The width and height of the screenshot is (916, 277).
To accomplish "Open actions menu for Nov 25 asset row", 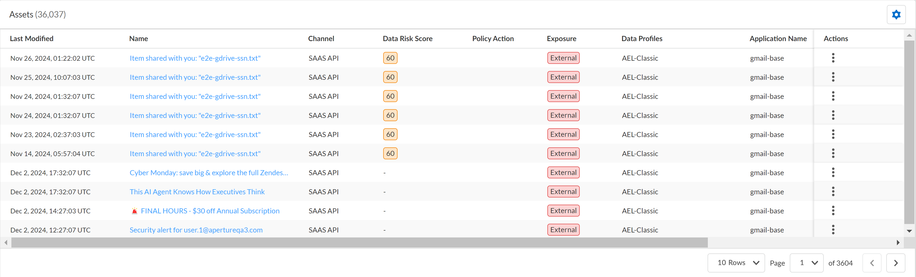I will click(x=833, y=77).
